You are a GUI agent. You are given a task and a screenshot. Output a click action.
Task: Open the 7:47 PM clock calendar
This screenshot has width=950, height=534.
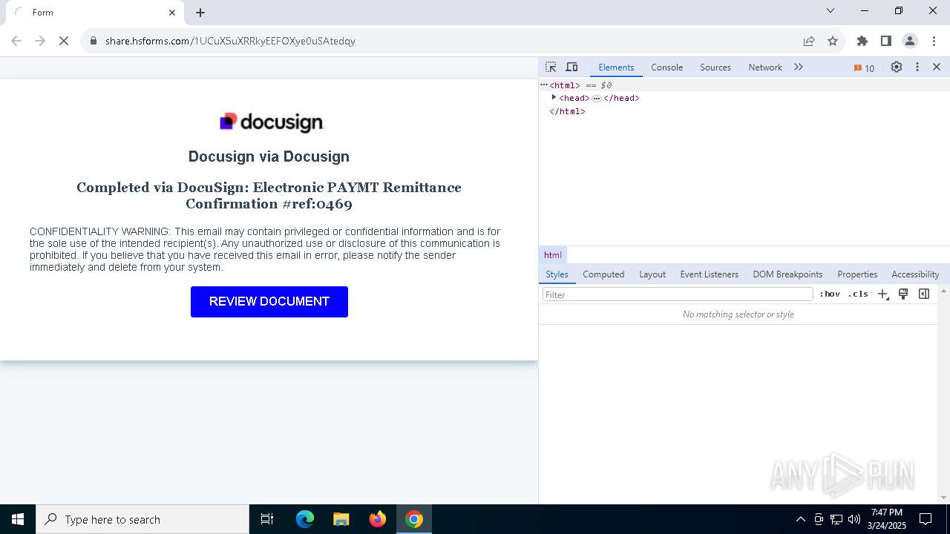pos(886,519)
